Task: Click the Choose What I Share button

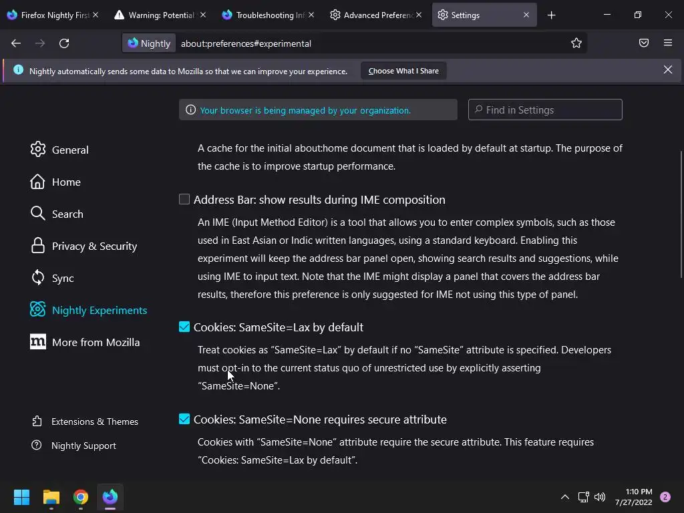Action: pyautogui.click(x=403, y=71)
